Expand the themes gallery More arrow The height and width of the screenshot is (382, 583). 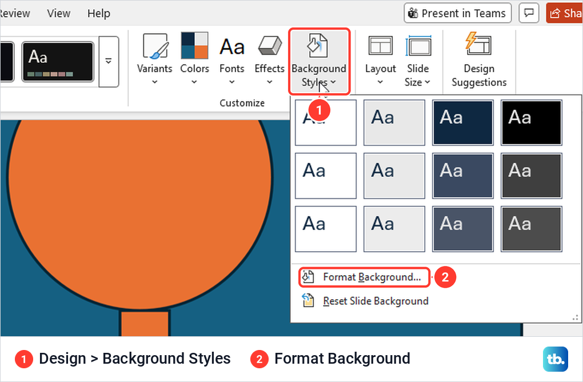[109, 61]
